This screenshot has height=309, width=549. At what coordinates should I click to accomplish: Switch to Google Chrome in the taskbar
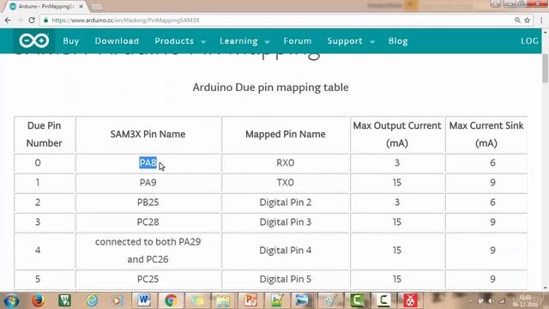tap(171, 300)
